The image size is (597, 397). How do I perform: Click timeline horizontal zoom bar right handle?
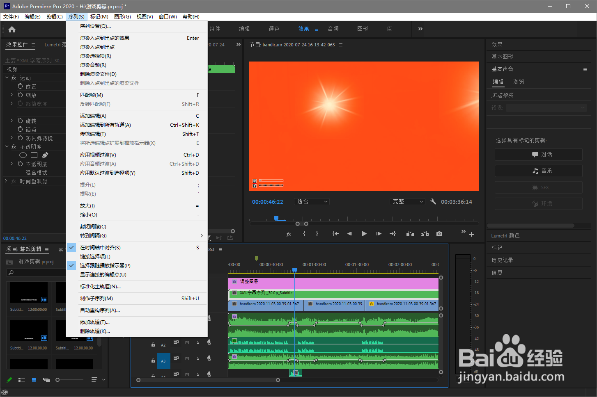[x=278, y=380]
